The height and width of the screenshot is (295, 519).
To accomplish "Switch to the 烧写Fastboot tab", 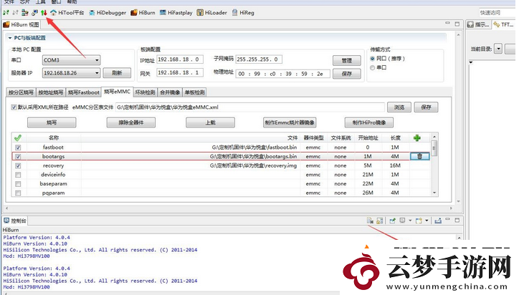I will tap(83, 92).
